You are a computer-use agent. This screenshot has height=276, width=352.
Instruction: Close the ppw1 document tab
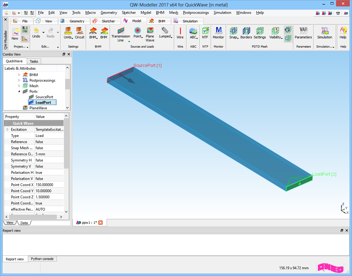point(100,223)
